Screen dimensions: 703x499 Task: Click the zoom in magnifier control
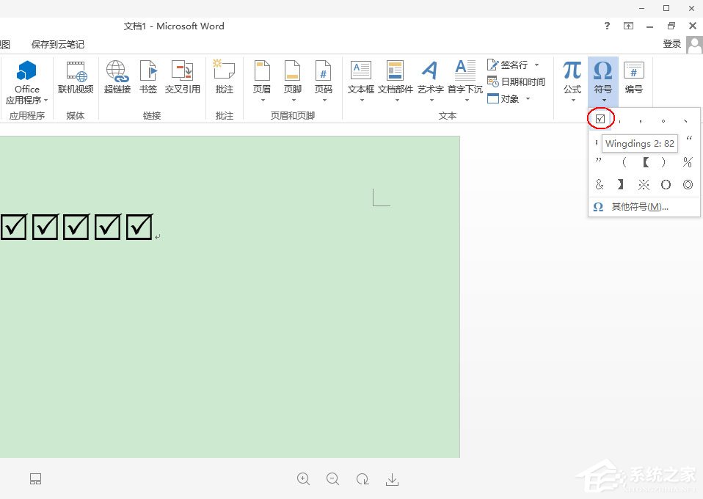pyautogui.click(x=303, y=478)
